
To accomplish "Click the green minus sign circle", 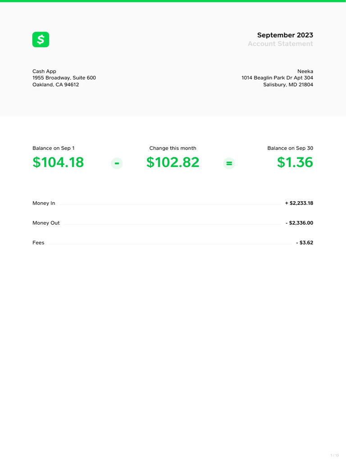I will [117, 163].
